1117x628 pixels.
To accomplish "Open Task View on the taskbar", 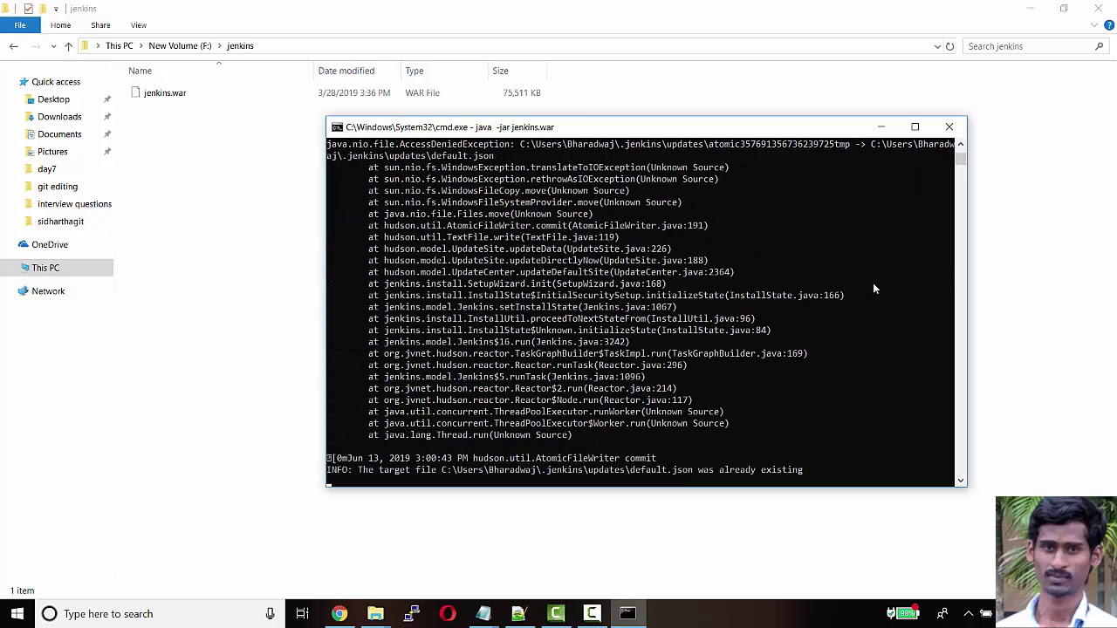I will [302, 613].
